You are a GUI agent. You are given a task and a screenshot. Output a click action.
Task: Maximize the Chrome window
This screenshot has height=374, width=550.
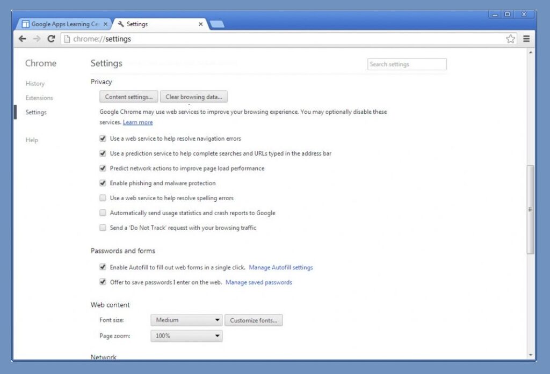point(507,14)
